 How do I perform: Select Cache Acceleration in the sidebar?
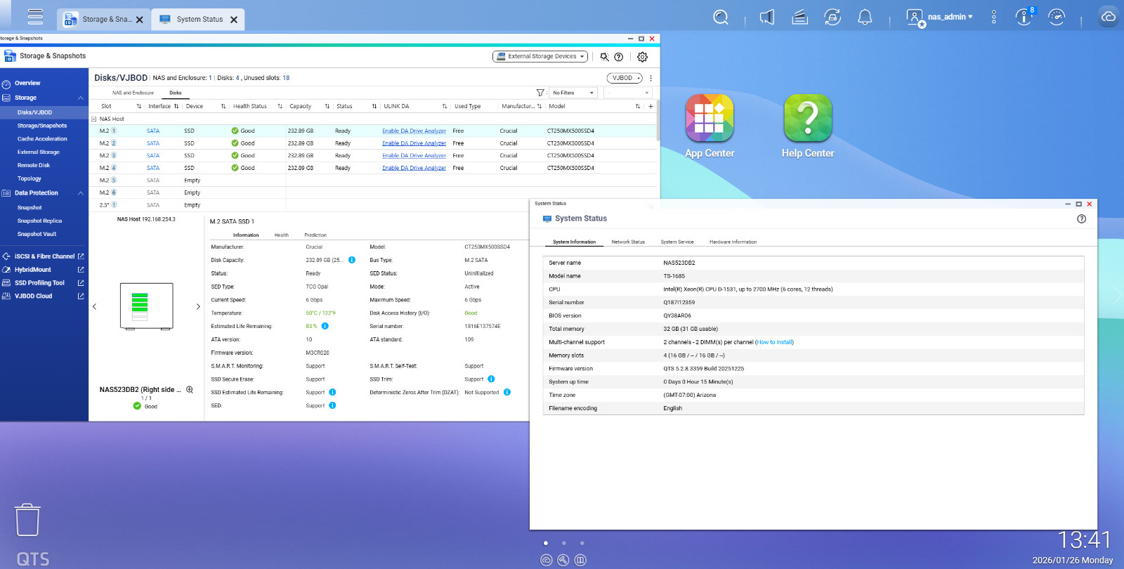tap(42, 139)
